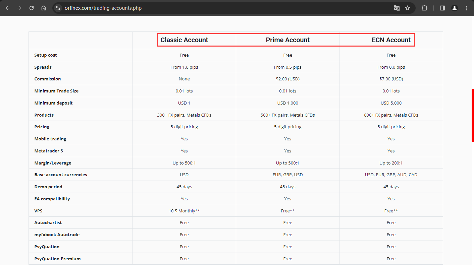Click the Spreads row label
The image size is (474, 265).
pyautogui.click(x=43, y=67)
